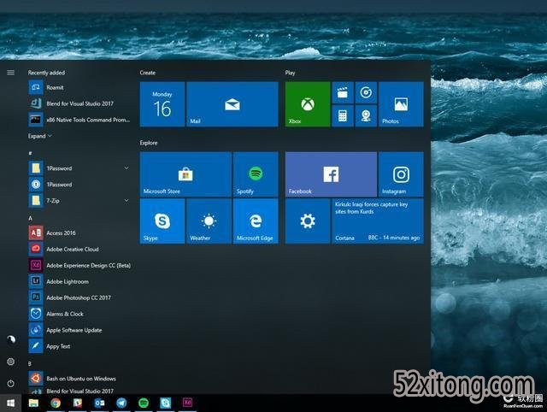The height and width of the screenshot is (412, 547).
Task: Click the A letter group header
Action: (31, 218)
